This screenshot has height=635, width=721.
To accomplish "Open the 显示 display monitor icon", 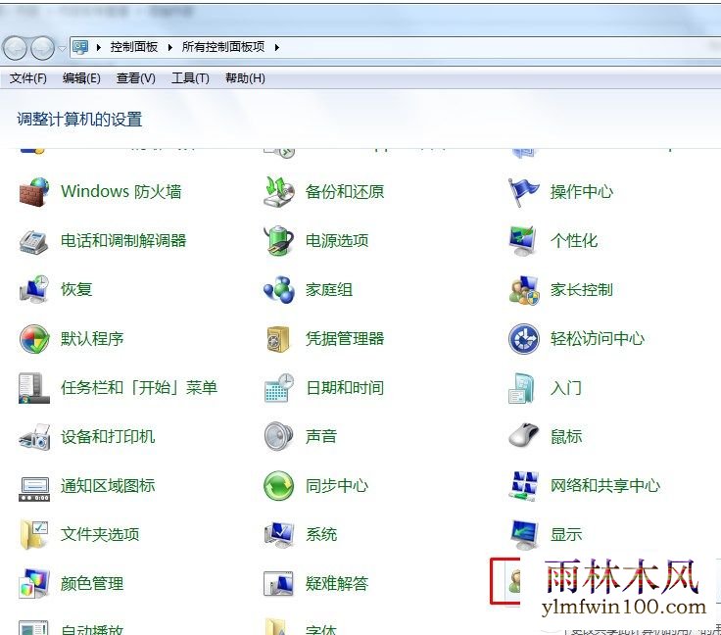I will 524,534.
